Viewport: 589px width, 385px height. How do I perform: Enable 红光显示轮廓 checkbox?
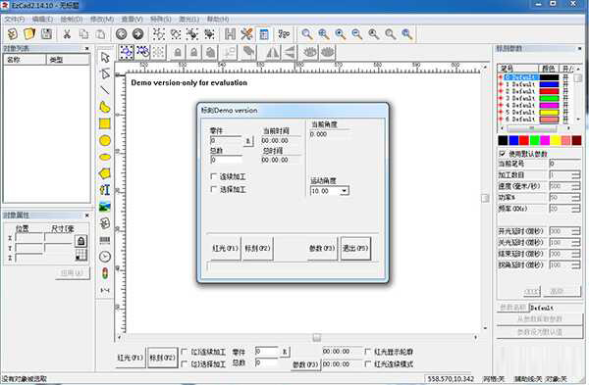(x=368, y=352)
